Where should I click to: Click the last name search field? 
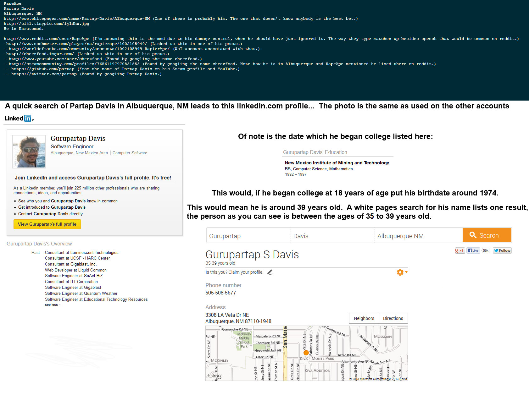pos(332,236)
